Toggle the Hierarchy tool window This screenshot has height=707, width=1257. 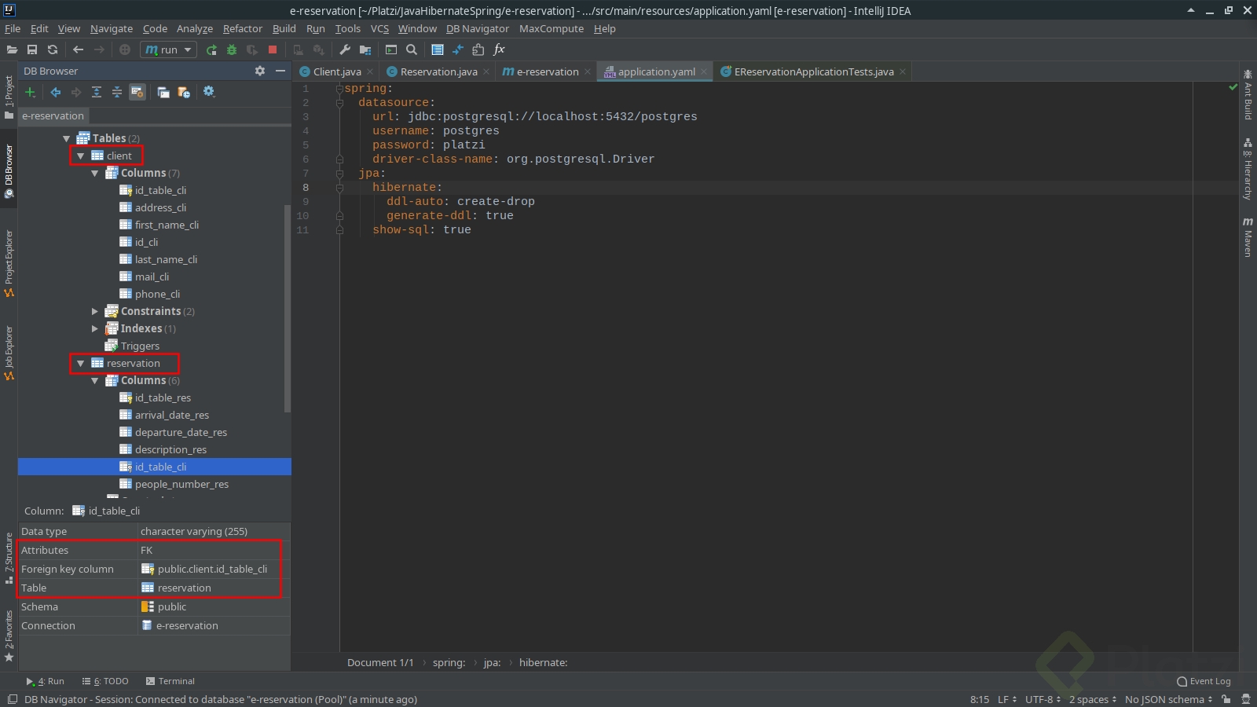point(1248,169)
